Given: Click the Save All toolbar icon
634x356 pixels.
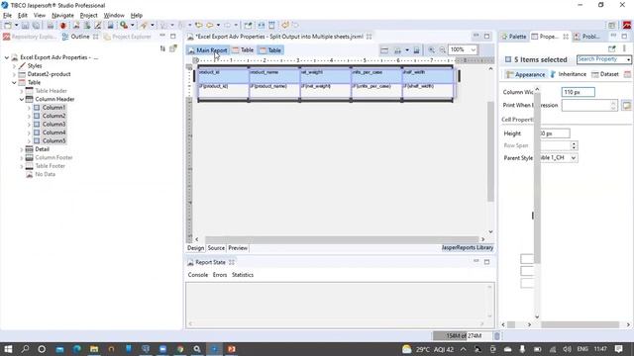Looking at the screenshot, I should [x=36, y=26].
